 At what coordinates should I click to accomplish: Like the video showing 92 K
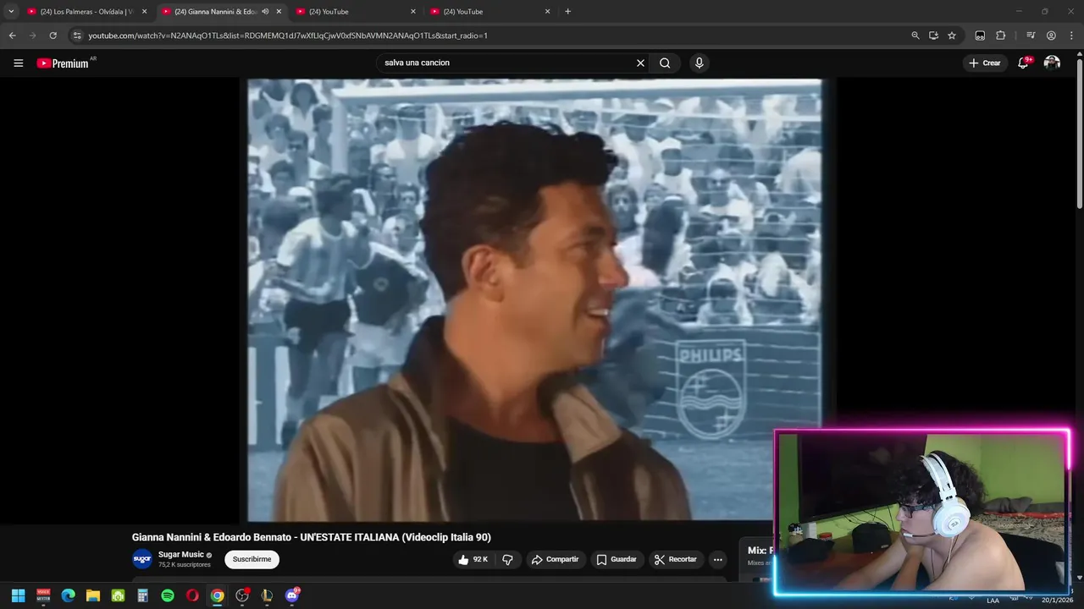click(x=473, y=559)
